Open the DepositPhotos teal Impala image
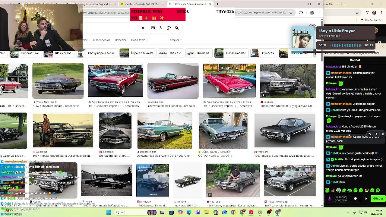This screenshot has width=386, height=217. 165,131
